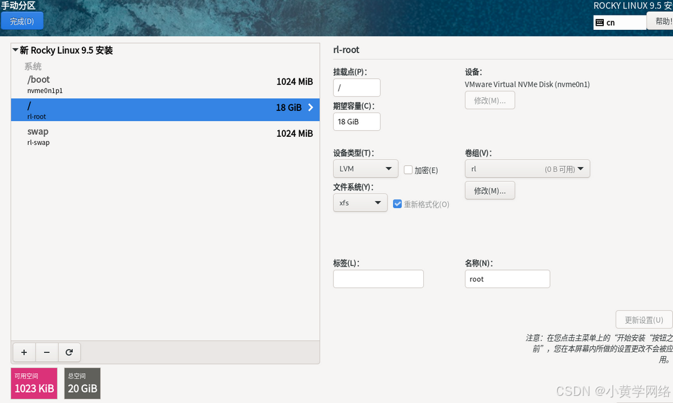Click the 帮助! help button
Viewport: 673px width, 403px height.
pyautogui.click(x=661, y=21)
